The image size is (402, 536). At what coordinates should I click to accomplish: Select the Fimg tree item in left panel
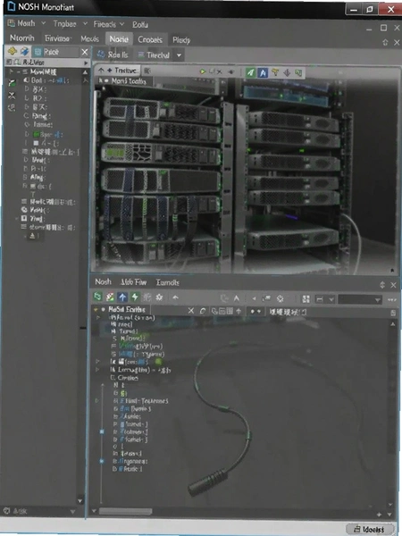[x=38, y=116]
